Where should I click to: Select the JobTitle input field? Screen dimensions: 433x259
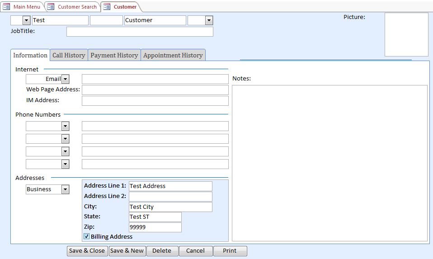click(140, 32)
